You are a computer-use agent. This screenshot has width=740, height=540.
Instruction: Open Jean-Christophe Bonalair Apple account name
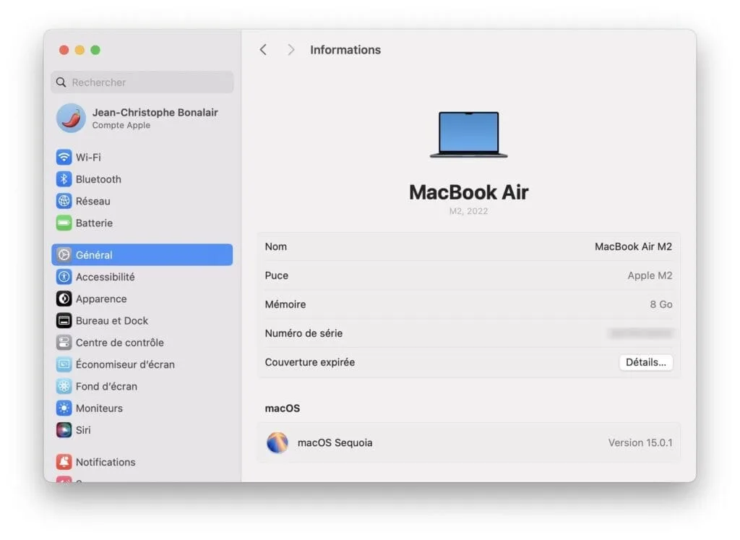click(x=155, y=112)
